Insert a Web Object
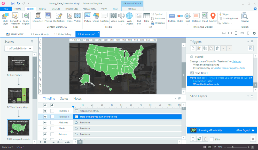Screen dimensions: 258x150 pyautogui.click(x=129, y=17)
